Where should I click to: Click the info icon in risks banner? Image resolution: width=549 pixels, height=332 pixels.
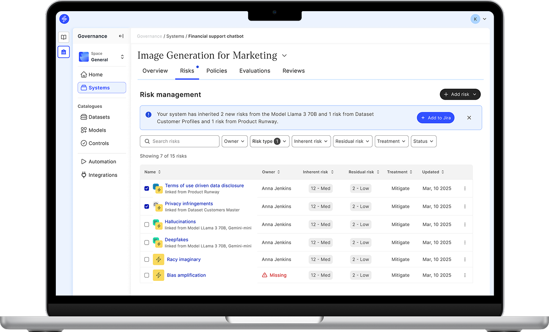[x=148, y=114]
